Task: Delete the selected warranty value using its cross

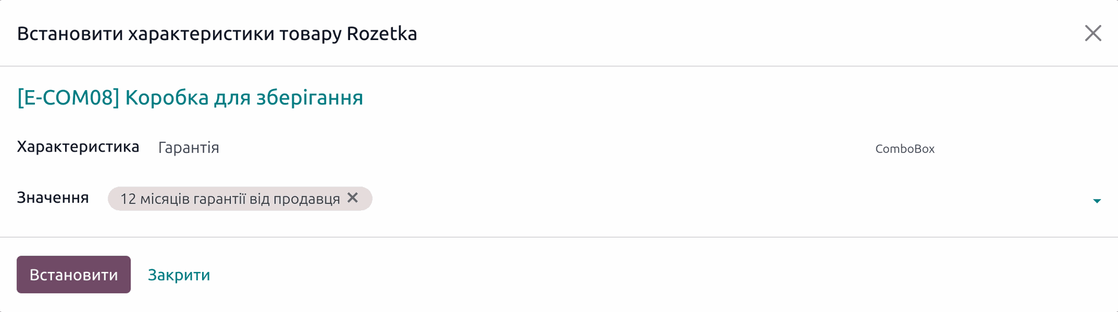Action: pos(352,198)
